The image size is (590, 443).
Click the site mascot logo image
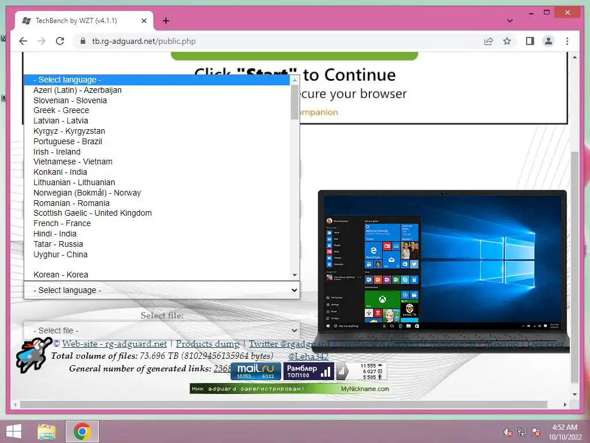pyautogui.click(x=33, y=355)
